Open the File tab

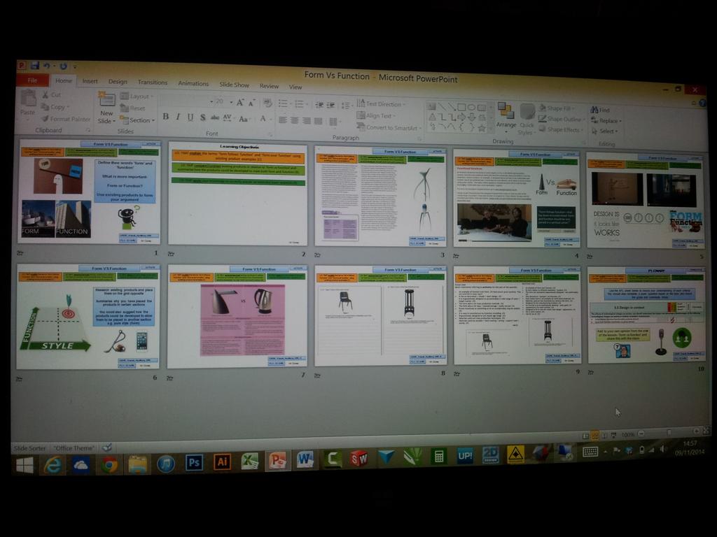coord(32,80)
